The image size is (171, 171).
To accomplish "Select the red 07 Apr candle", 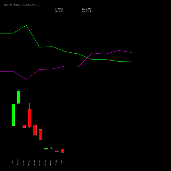I will tap(41, 134).
